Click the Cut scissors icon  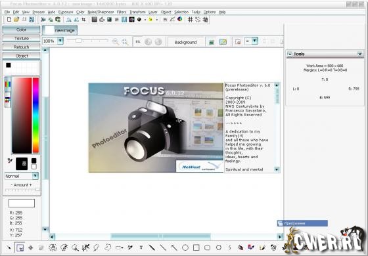pyautogui.click(x=43, y=20)
